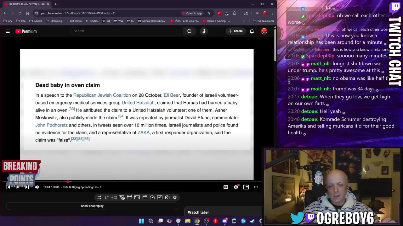
Task: Open the A/V bookmarks folder
Action: click(8, 21)
